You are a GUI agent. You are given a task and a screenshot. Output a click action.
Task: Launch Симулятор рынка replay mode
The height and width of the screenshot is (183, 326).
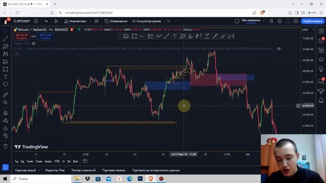(146, 21)
